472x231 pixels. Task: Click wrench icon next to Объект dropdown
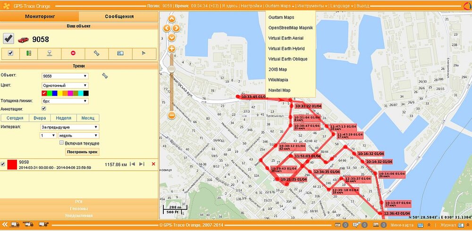tap(105, 76)
